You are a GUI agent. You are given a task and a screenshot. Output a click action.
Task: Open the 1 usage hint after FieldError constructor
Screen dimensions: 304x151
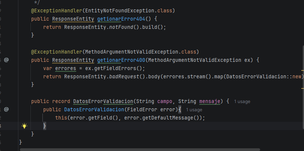(194, 110)
